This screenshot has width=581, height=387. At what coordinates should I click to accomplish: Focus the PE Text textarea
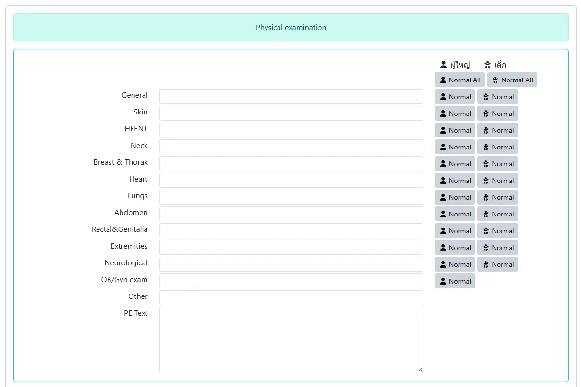click(x=291, y=339)
